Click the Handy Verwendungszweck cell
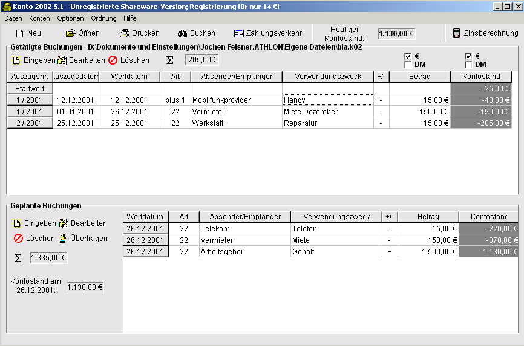The image size is (524, 346). 328,100
